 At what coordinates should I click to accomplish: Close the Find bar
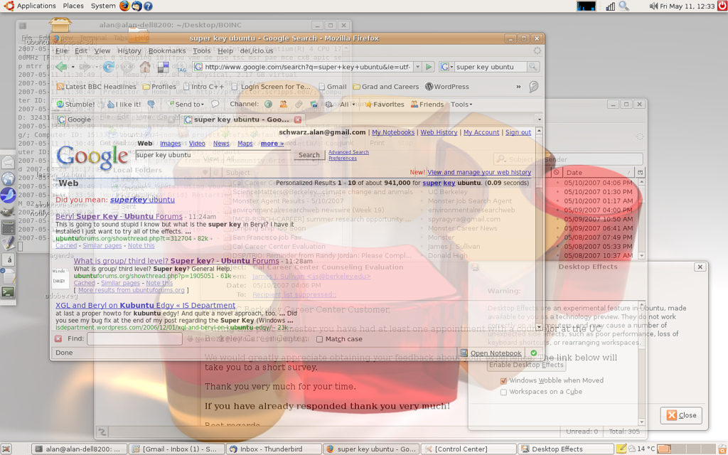point(58,339)
